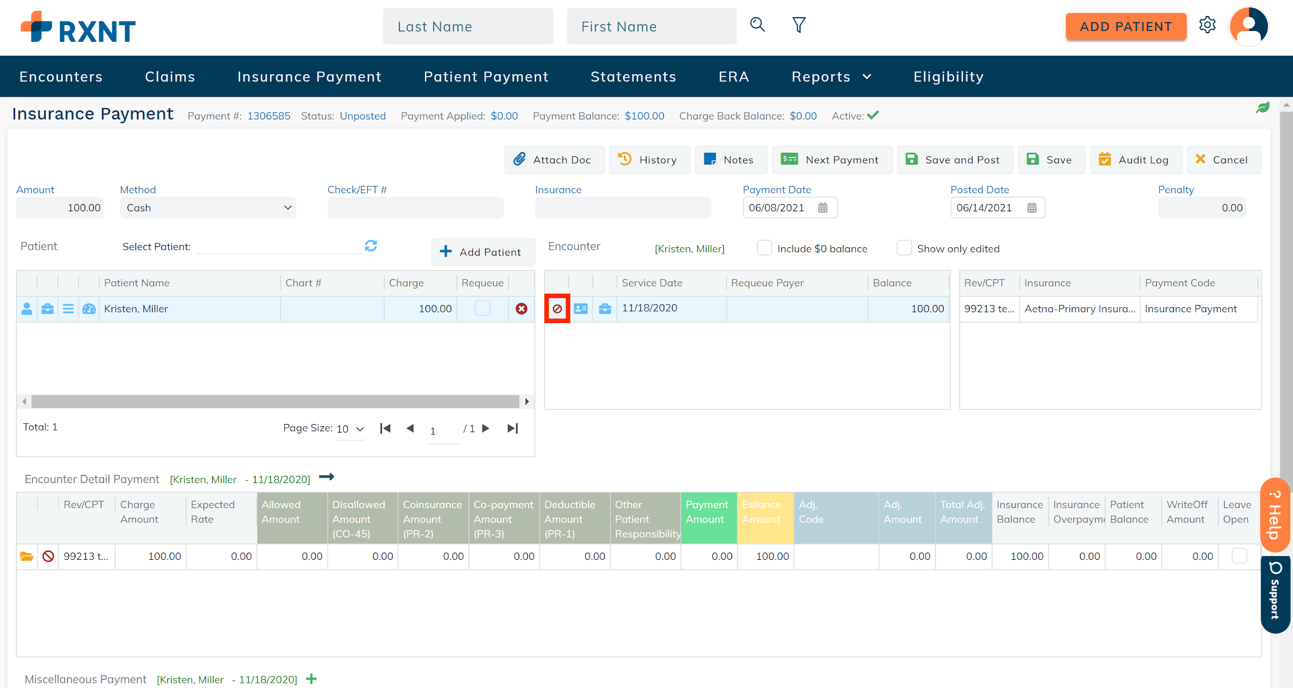Image resolution: width=1293 pixels, height=688 pixels.
Task: Click the Add Patient button in Patient section
Action: coord(483,252)
